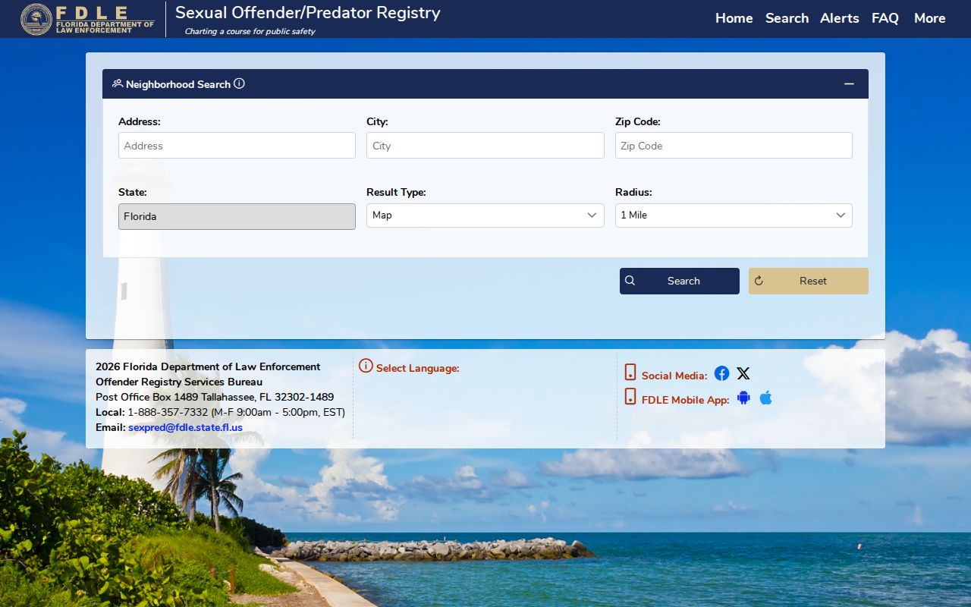The image size is (971, 607).
Task: Click the Neighborhood Search heading text
Action: pos(178,84)
